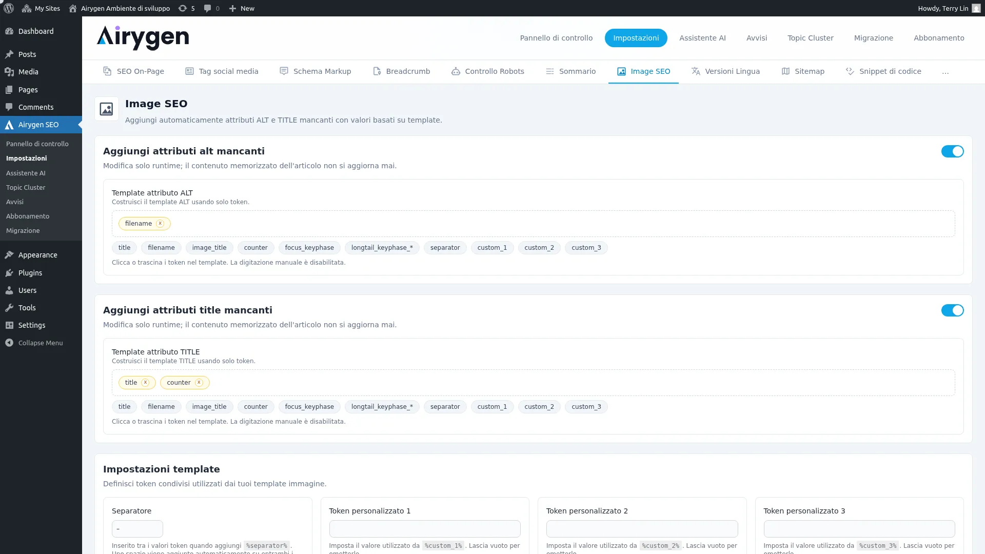Switch to the Assistente AI top tab
This screenshot has height=554, width=985.
pyautogui.click(x=702, y=38)
